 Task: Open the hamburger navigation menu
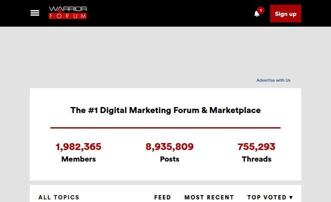[35, 13]
